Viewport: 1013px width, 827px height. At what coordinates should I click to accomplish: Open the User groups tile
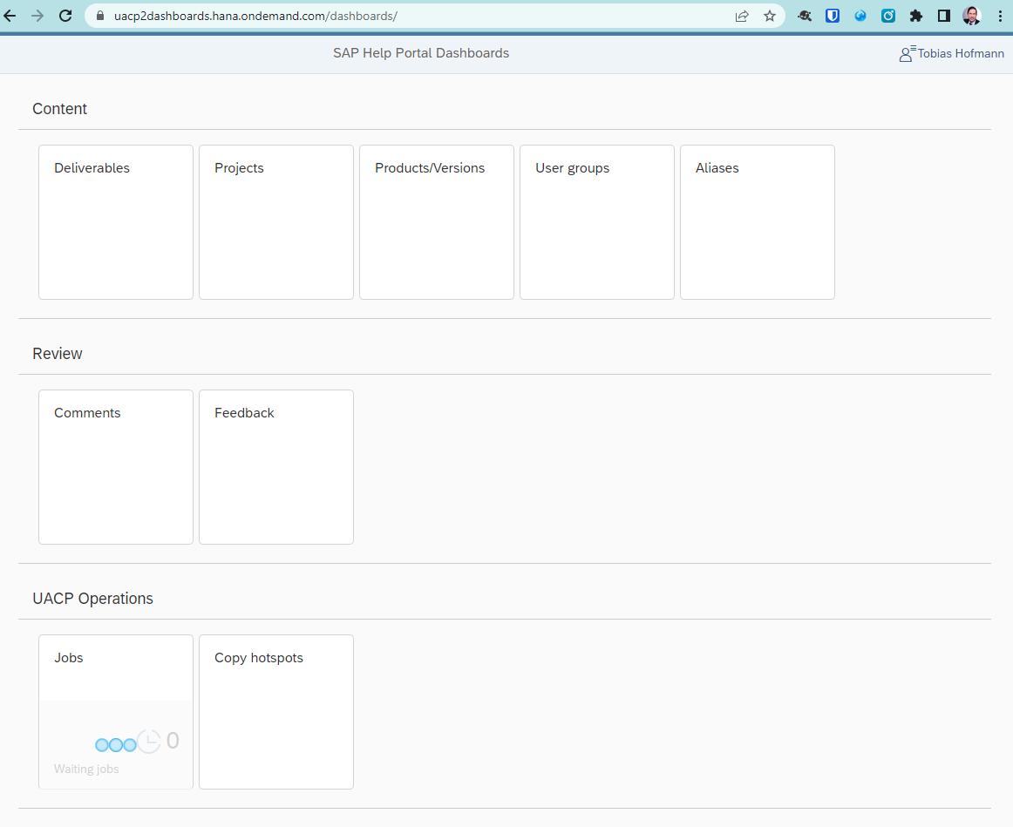tap(597, 222)
